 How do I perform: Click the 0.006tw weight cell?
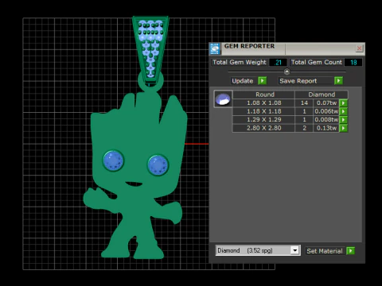(x=326, y=111)
